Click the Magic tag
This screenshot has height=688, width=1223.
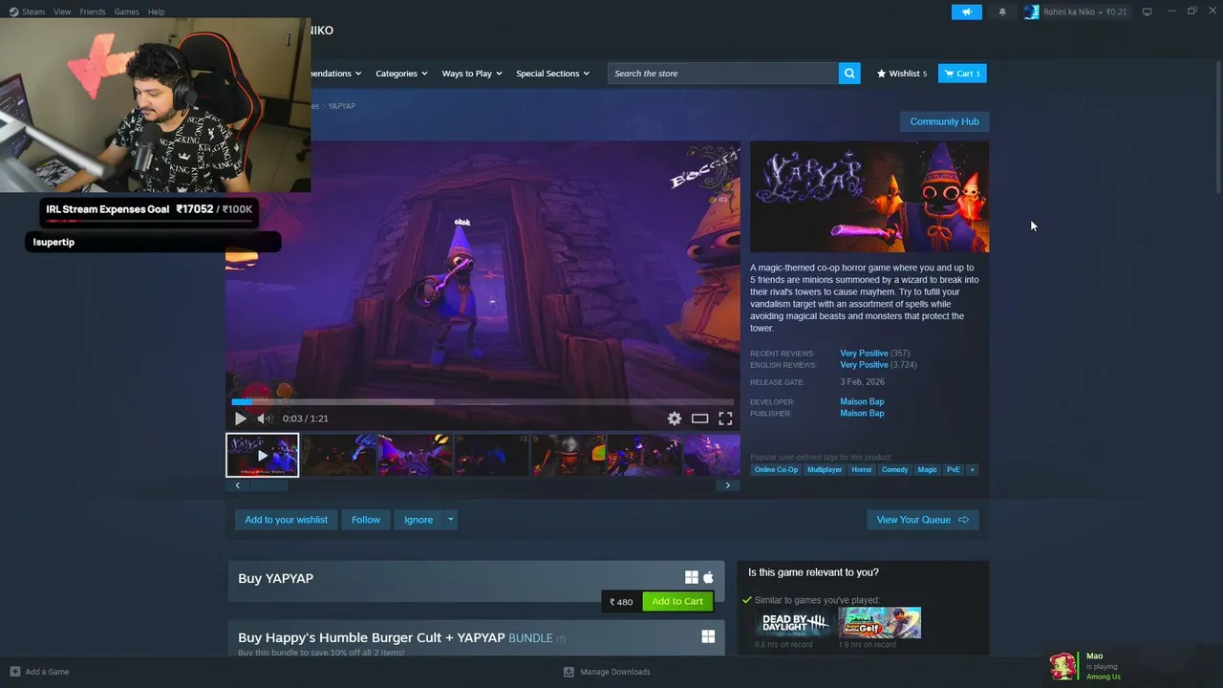pyautogui.click(x=928, y=470)
